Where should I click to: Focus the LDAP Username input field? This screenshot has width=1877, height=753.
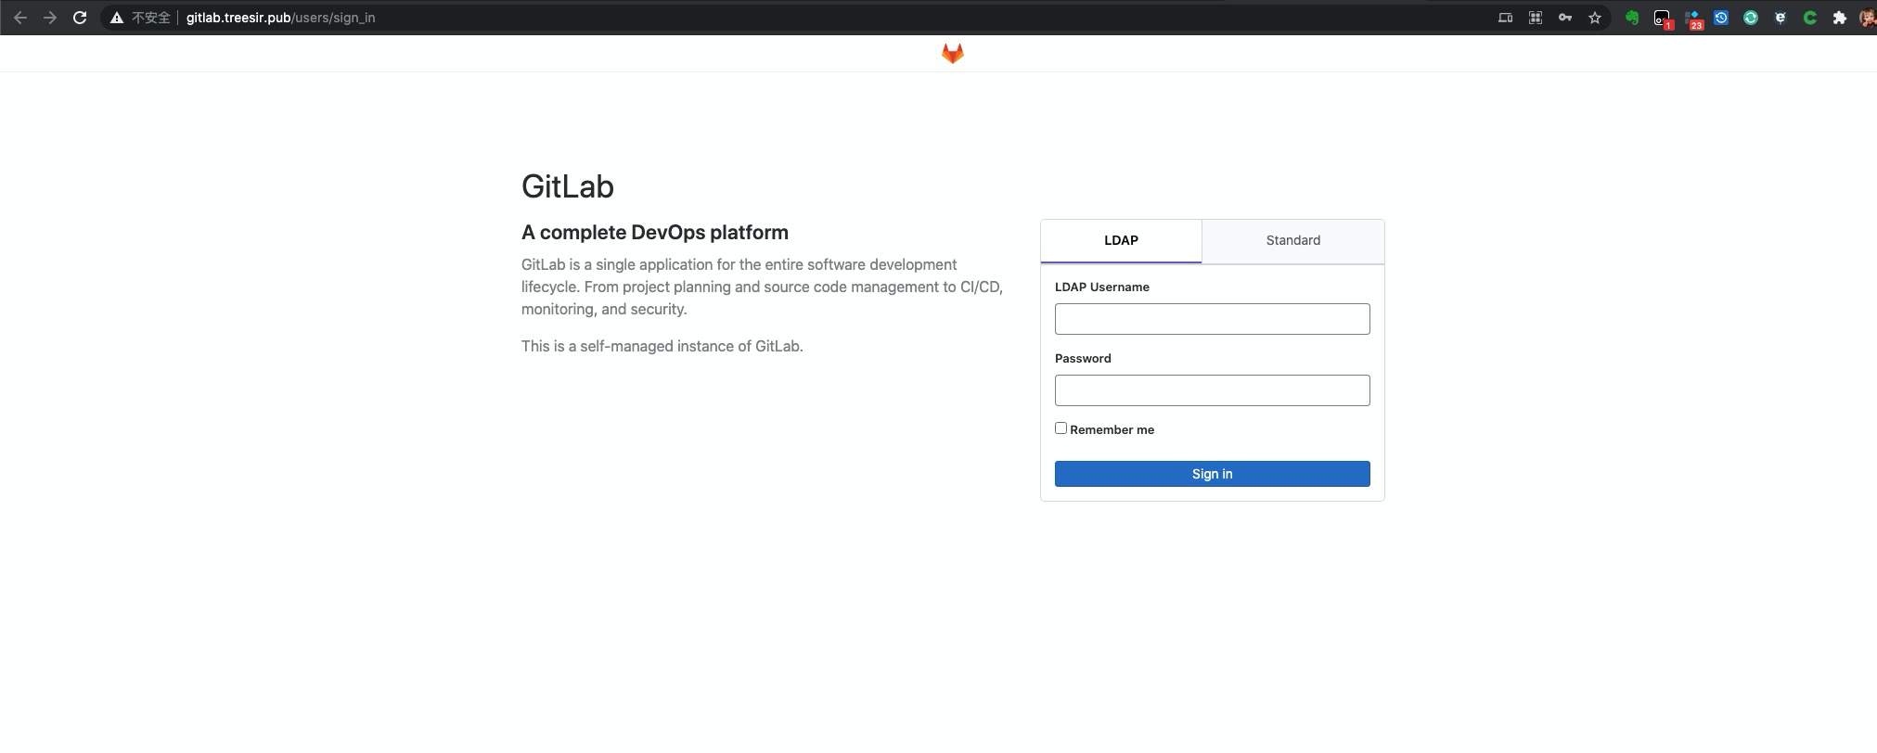pyautogui.click(x=1212, y=319)
